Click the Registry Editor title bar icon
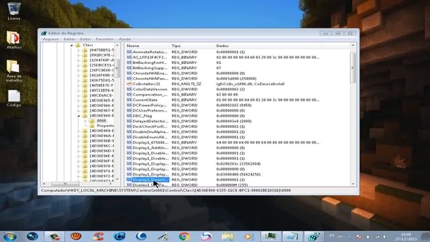Viewport: 430px width, 242px height. [x=44, y=33]
